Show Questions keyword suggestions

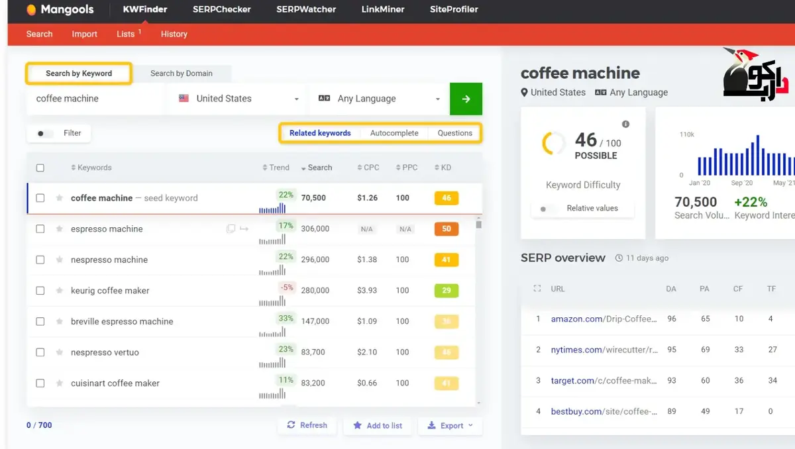coord(455,133)
